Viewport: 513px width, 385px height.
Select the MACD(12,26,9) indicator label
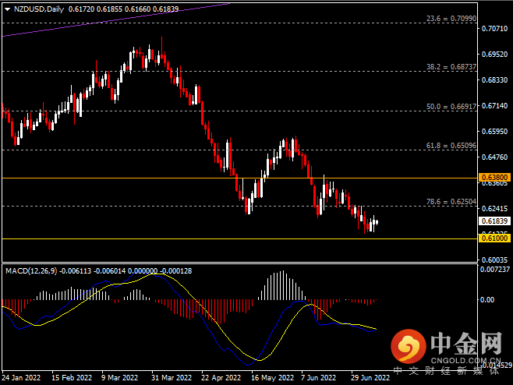tap(31, 271)
